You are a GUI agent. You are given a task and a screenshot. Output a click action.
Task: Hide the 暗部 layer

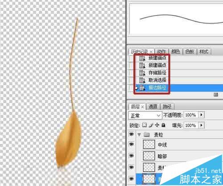coord(131,156)
